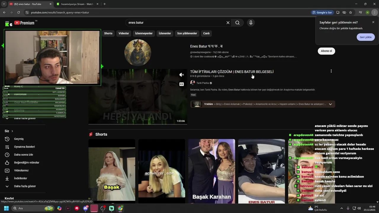Select the Shorts filter chip
This screenshot has width=379, height=213.
point(108,33)
